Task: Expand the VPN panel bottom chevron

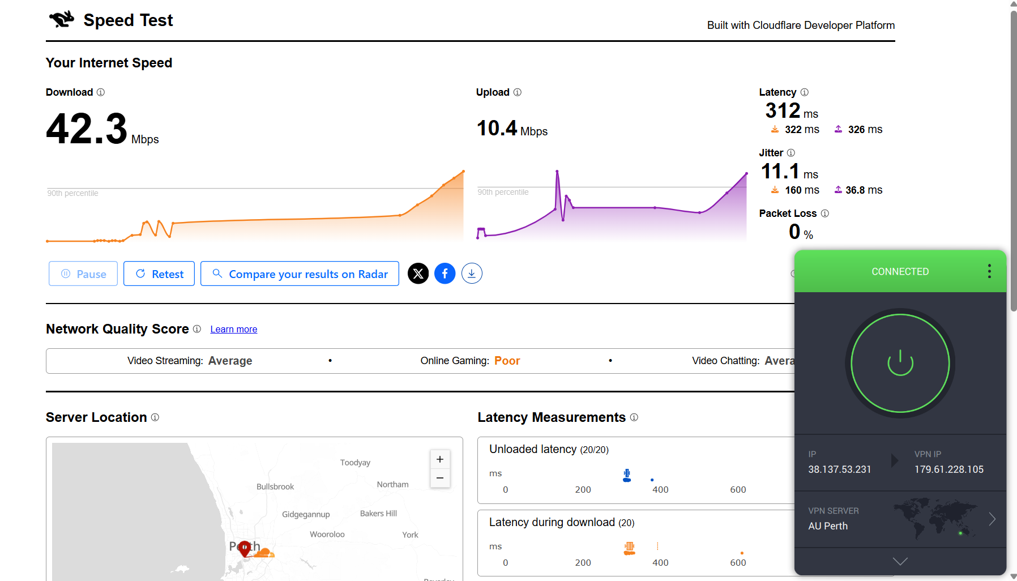Action: pos(900,561)
